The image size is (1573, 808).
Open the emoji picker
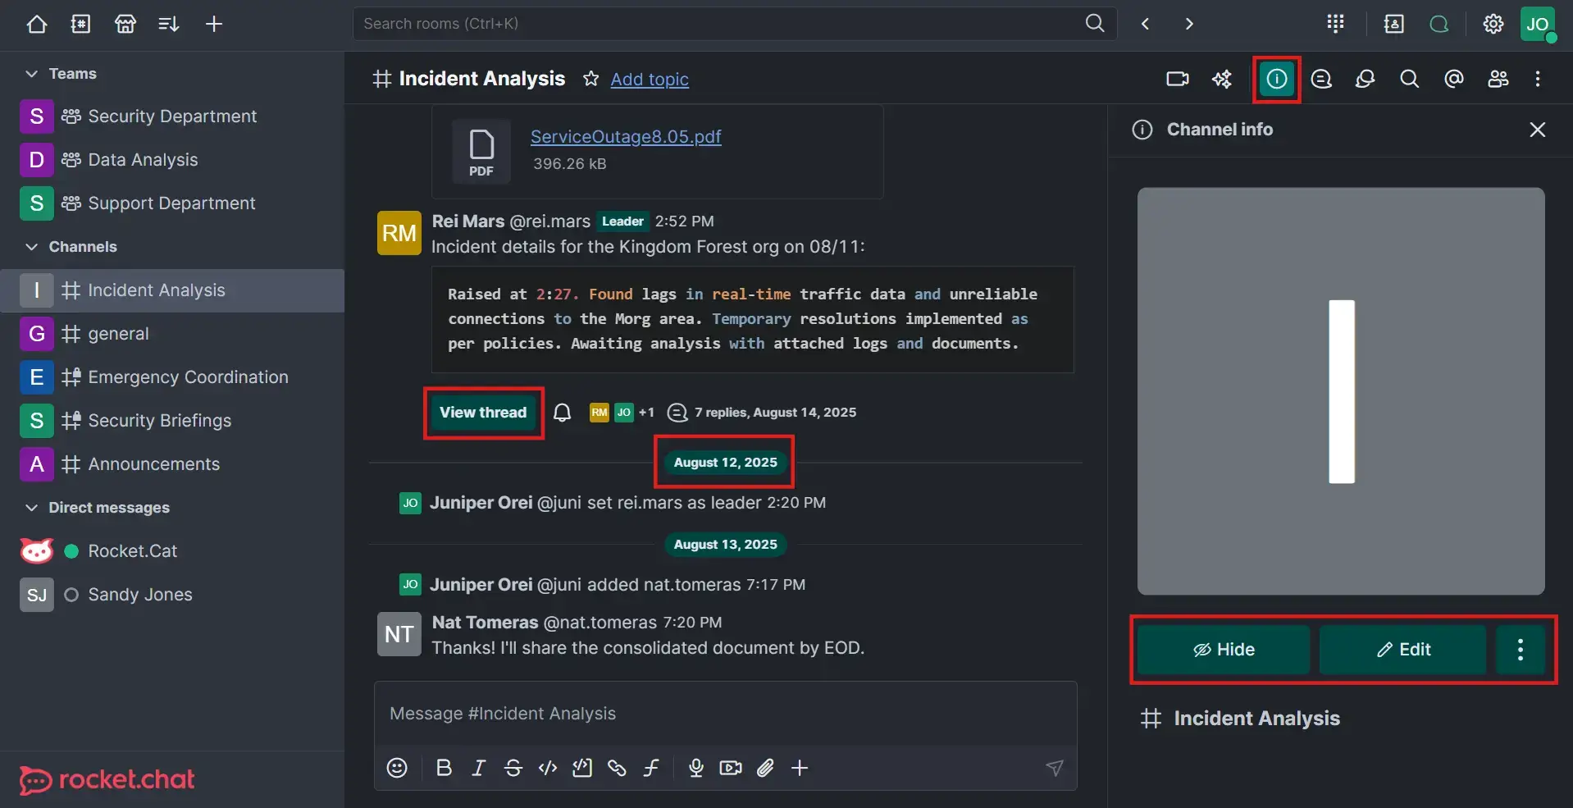click(x=397, y=768)
